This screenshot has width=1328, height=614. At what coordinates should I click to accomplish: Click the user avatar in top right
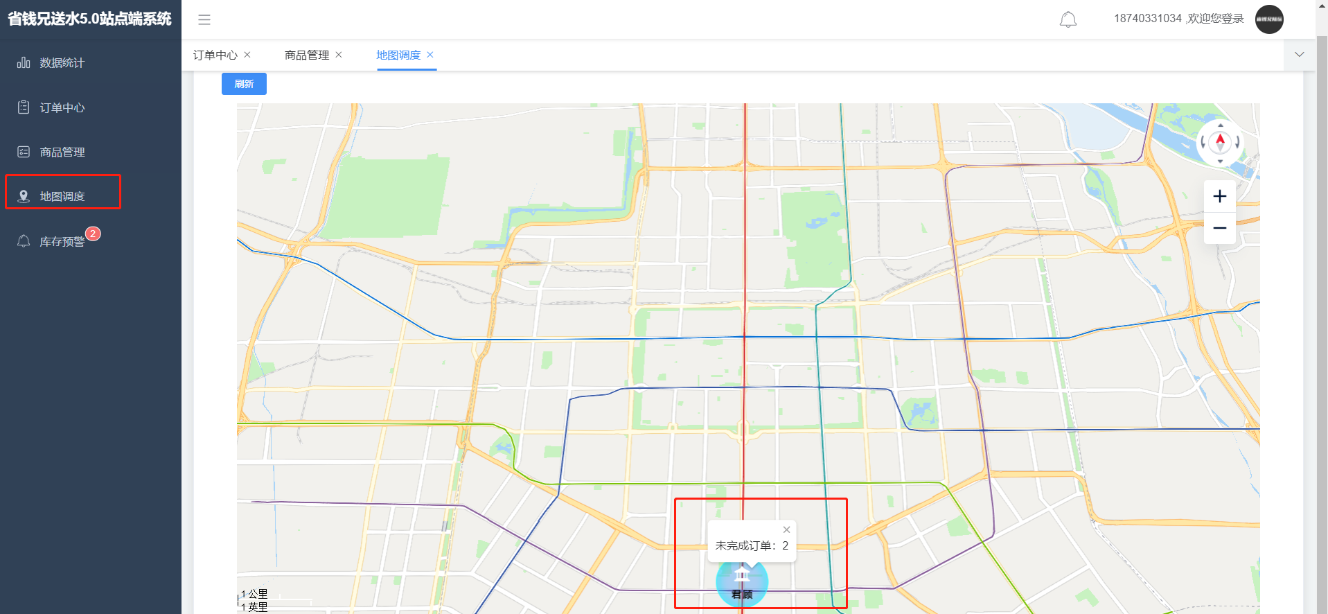tap(1269, 19)
